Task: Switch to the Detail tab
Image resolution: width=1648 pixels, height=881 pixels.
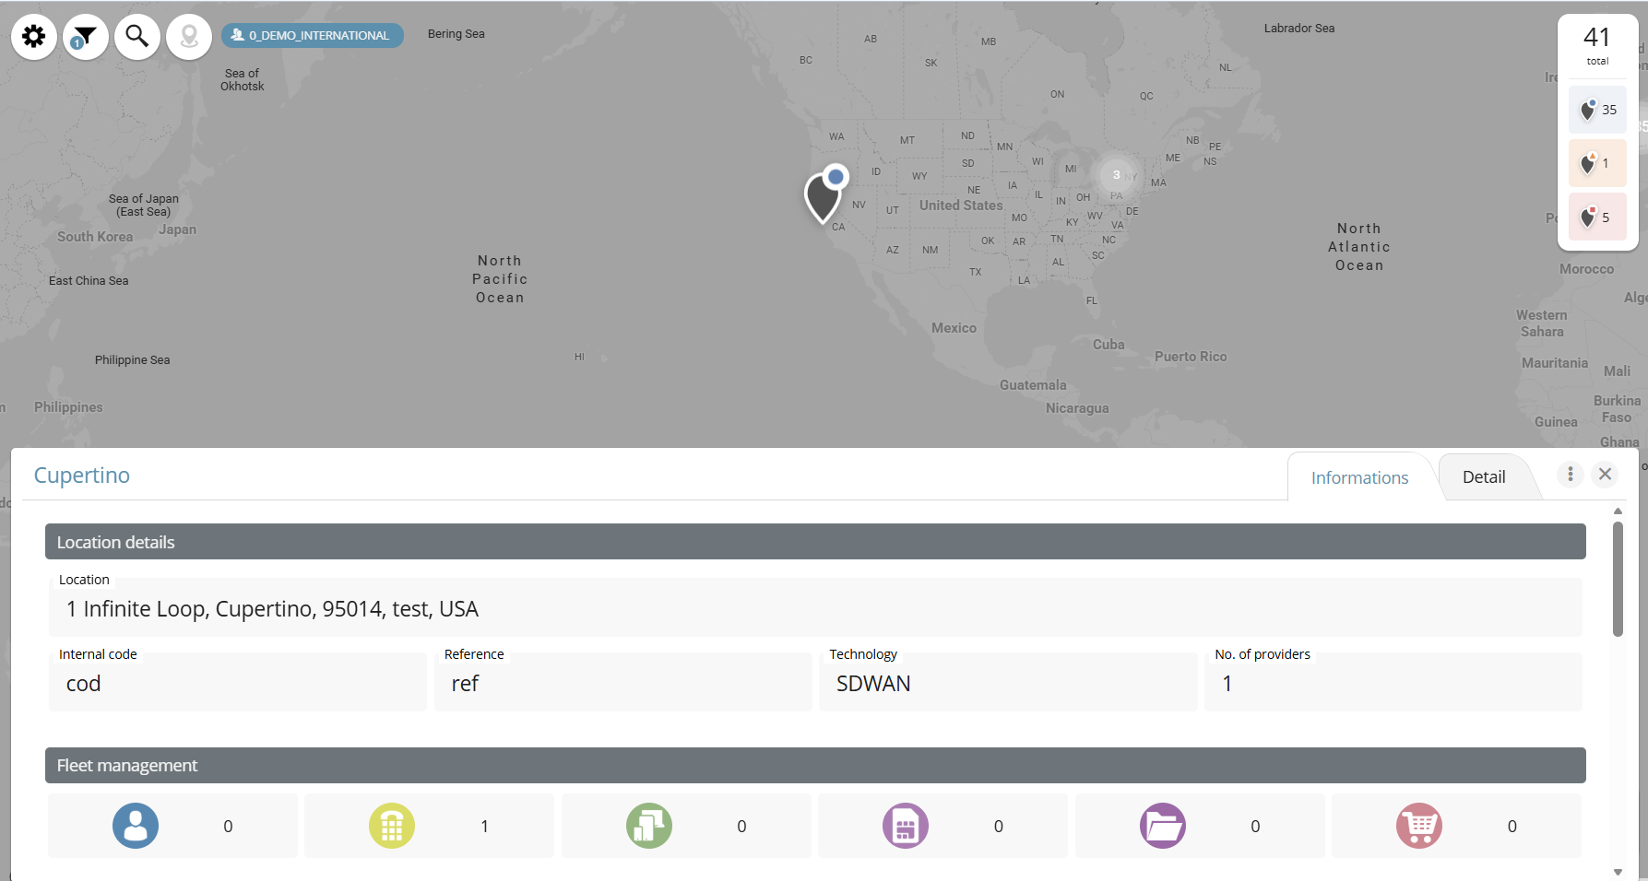Action: [1483, 477]
